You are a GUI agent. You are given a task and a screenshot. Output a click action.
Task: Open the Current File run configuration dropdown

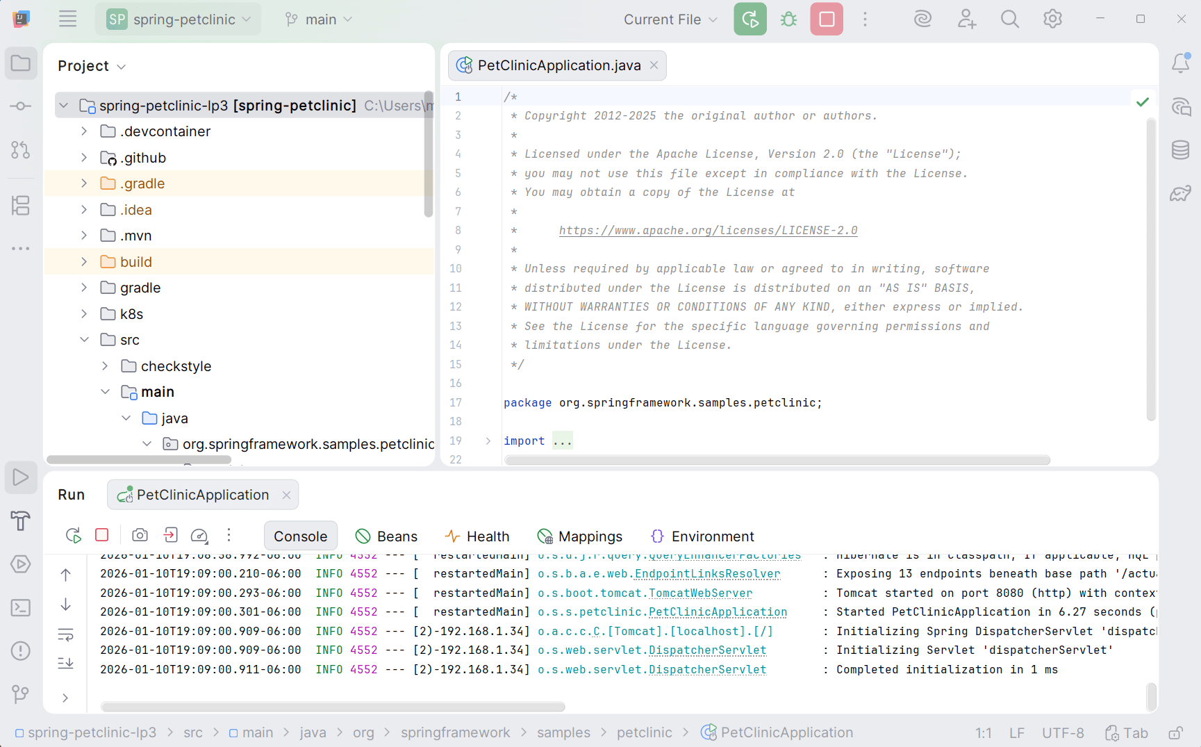(670, 19)
